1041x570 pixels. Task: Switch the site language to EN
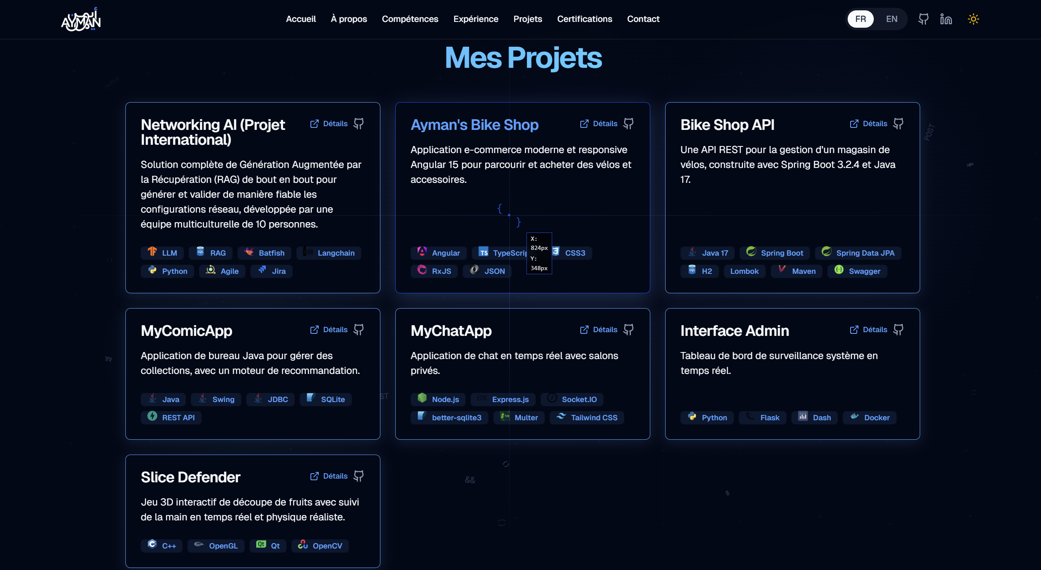892,19
